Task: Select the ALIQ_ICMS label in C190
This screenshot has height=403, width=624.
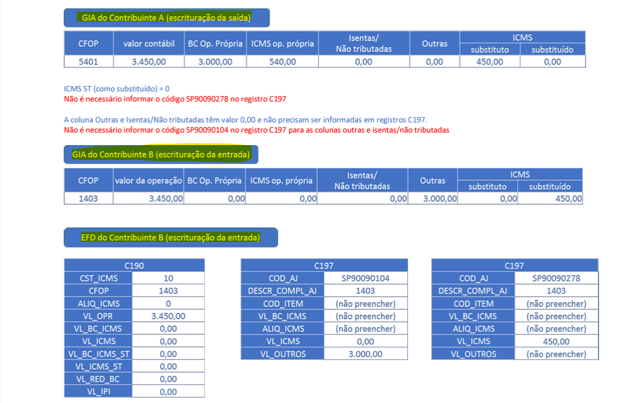Action: point(98,303)
